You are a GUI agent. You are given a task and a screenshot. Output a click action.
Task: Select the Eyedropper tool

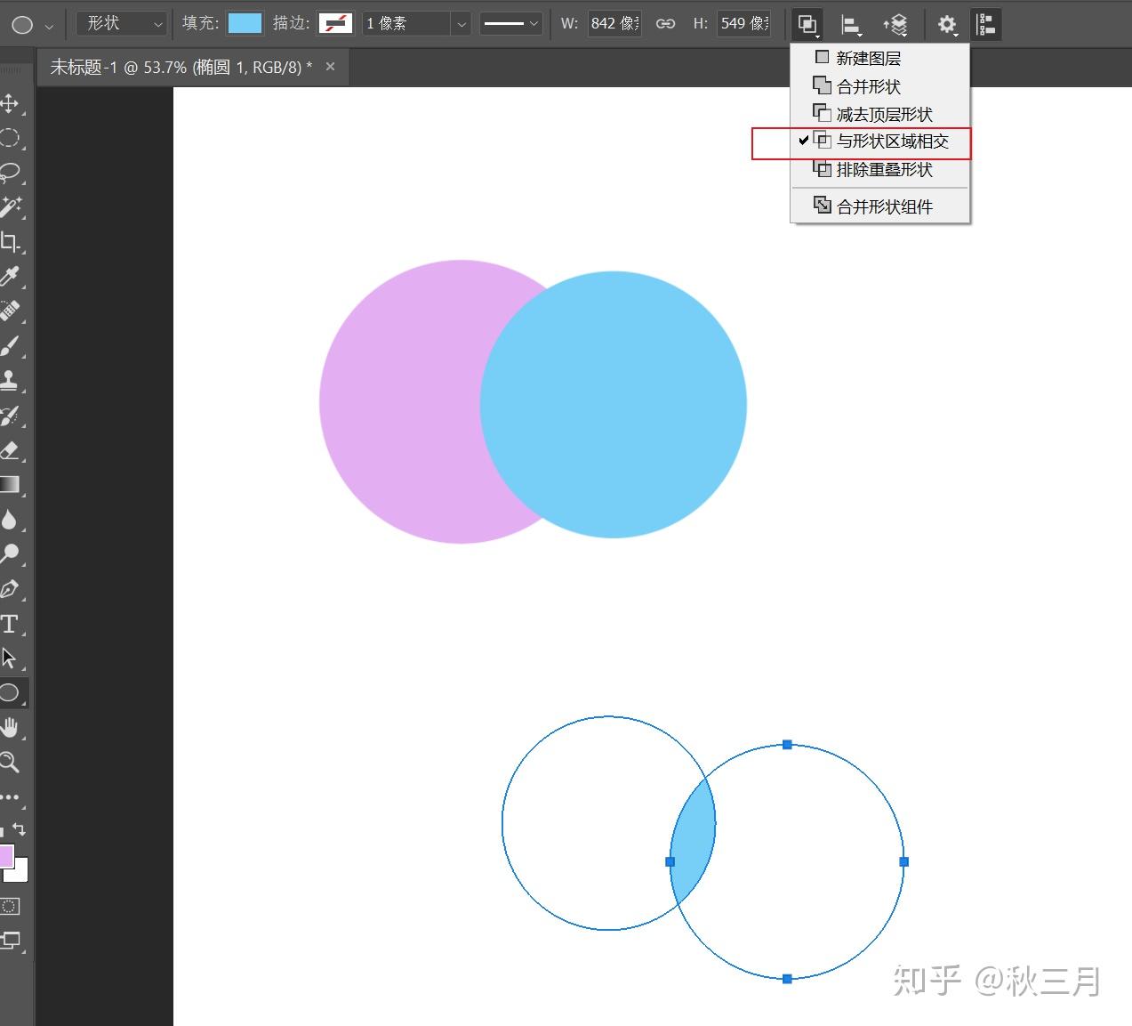pyautogui.click(x=10, y=276)
